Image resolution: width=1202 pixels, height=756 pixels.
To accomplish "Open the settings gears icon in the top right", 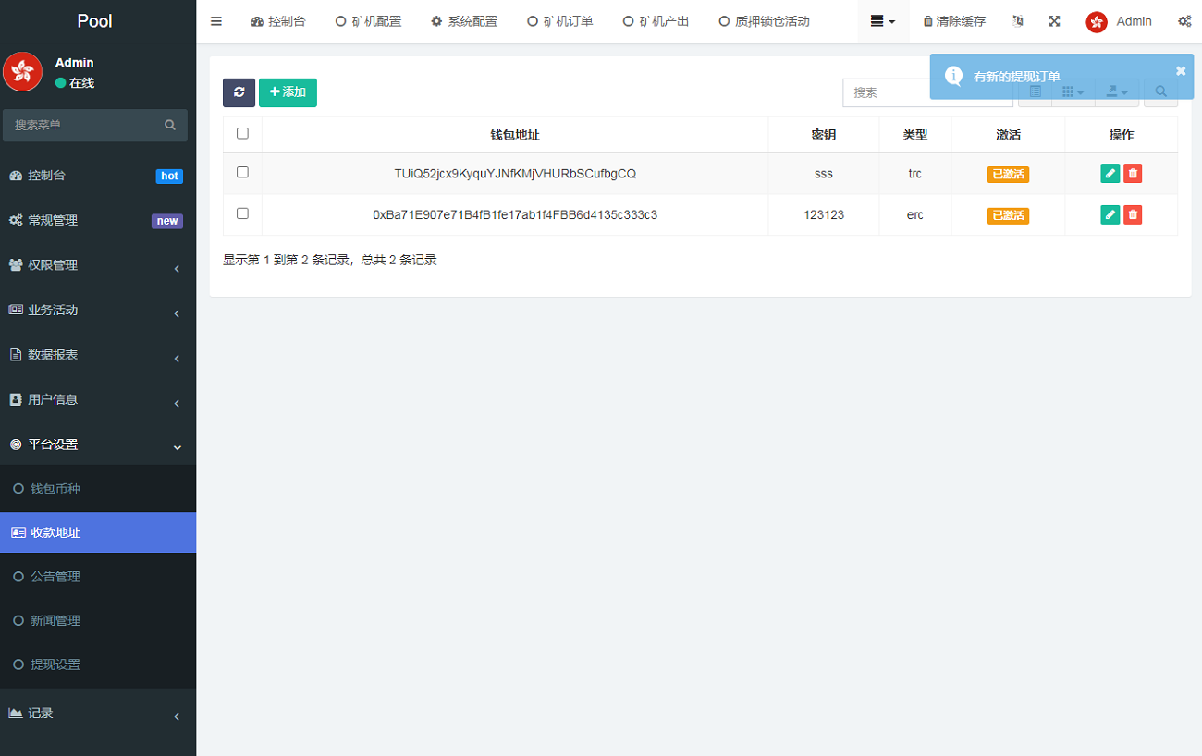I will click(x=1184, y=21).
